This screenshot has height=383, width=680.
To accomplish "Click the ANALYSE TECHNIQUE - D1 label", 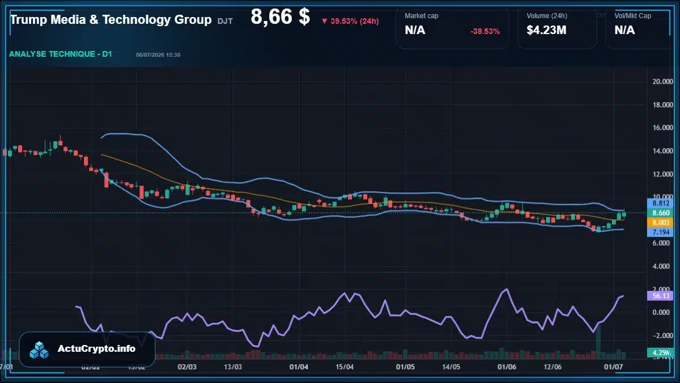I will click(61, 54).
